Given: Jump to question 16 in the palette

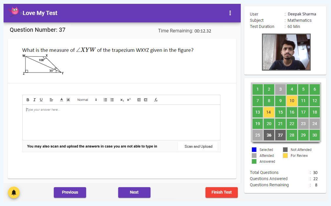Looking at the screenshot, I should 292,112.
